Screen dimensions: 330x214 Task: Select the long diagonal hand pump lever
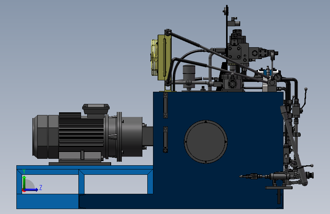pyautogui.click(x=293, y=146)
